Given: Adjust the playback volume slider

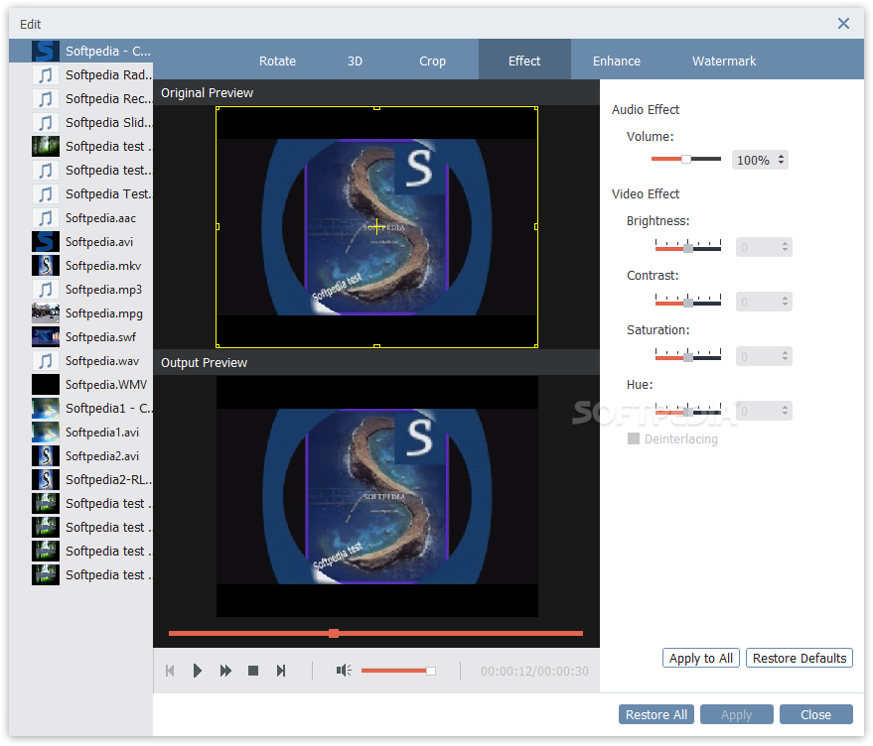Looking at the screenshot, I should coord(398,671).
